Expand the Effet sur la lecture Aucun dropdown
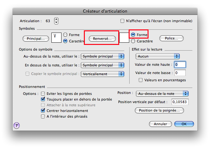The height and width of the screenshot is (148, 210). tap(158, 56)
